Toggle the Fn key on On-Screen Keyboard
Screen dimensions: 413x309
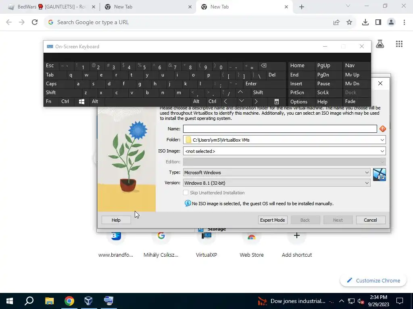[51, 101]
